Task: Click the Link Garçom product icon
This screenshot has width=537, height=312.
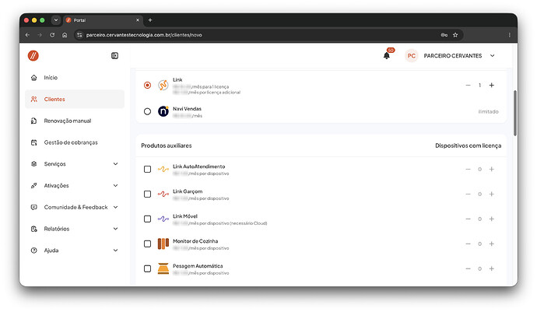Action: (163, 194)
